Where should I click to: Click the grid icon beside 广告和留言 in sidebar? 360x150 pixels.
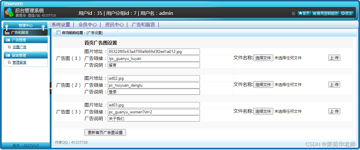tap(7, 33)
